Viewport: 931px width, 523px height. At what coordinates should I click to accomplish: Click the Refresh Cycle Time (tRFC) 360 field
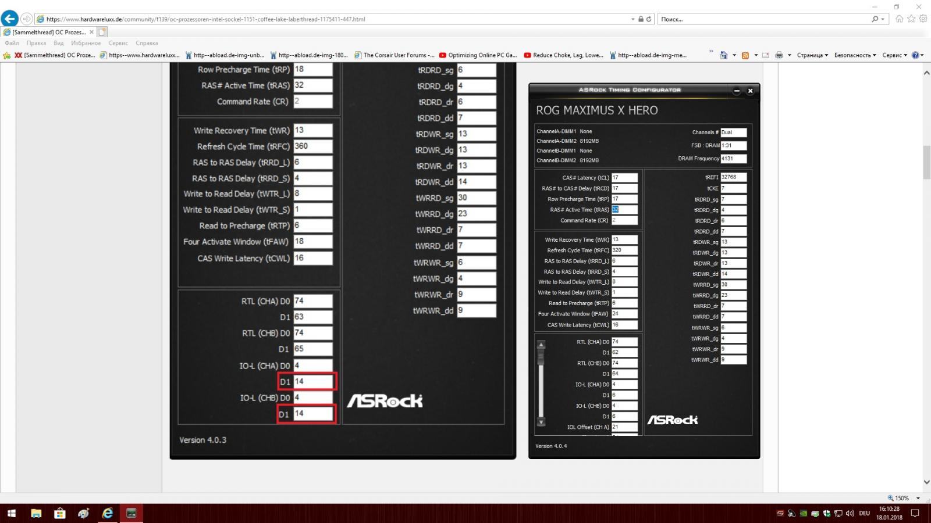pos(313,146)
